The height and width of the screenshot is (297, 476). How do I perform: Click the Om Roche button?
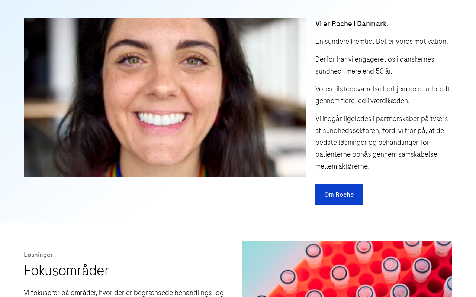[x=339, y=195]
